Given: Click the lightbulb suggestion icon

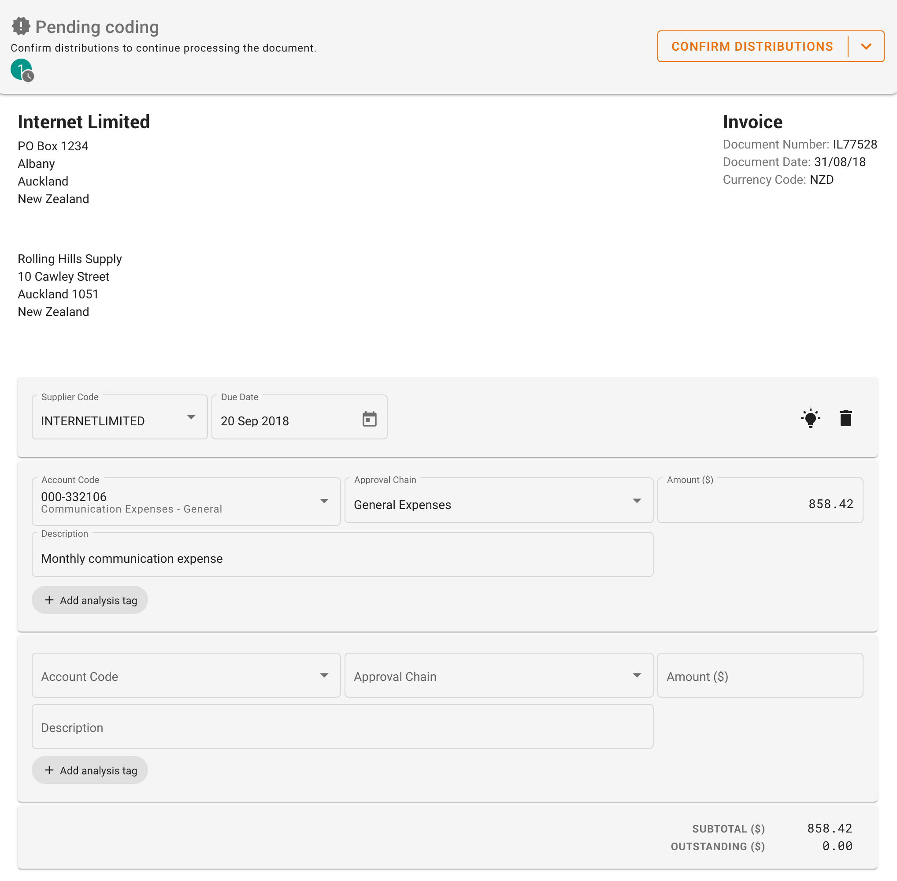Looking at the screenshot, I should click(811, 418).
